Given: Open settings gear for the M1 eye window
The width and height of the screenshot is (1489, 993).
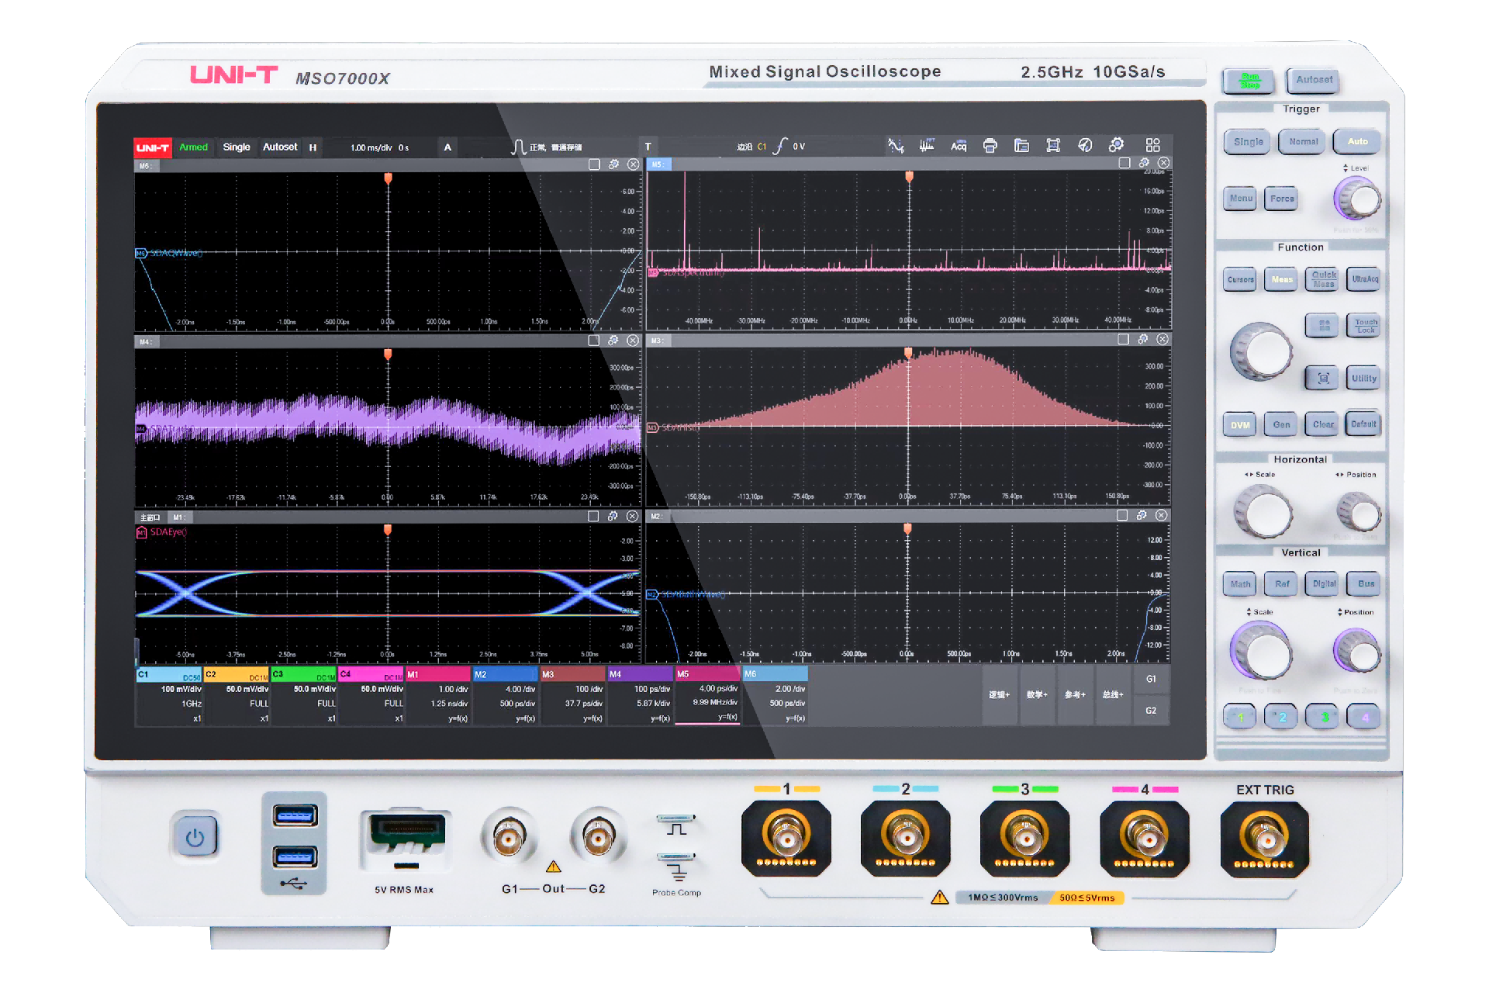Looking at the screenshot, I should point(613,516).
